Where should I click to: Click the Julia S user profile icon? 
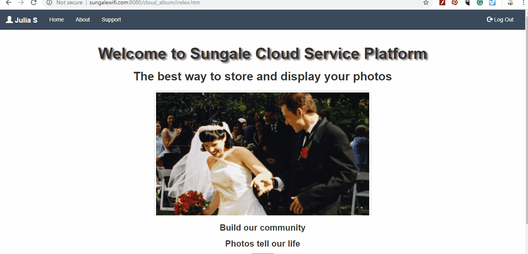click(x=9, y=20)
